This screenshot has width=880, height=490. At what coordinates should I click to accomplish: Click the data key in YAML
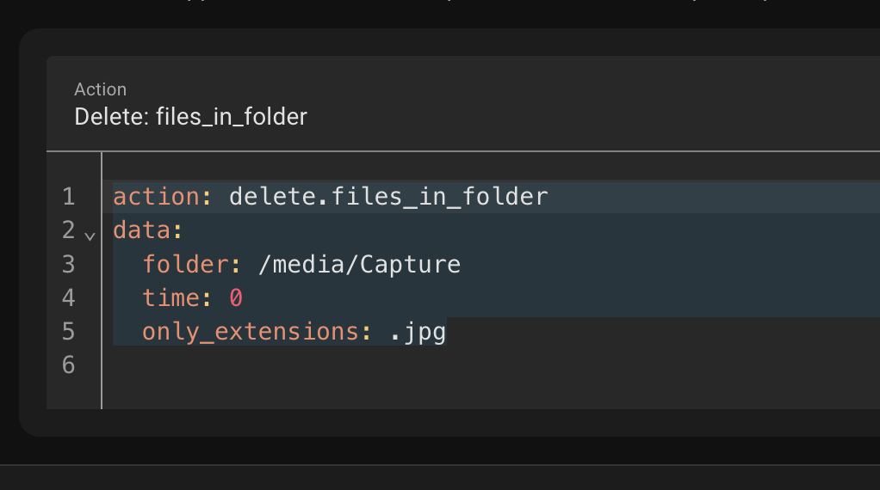coord(141,230)
